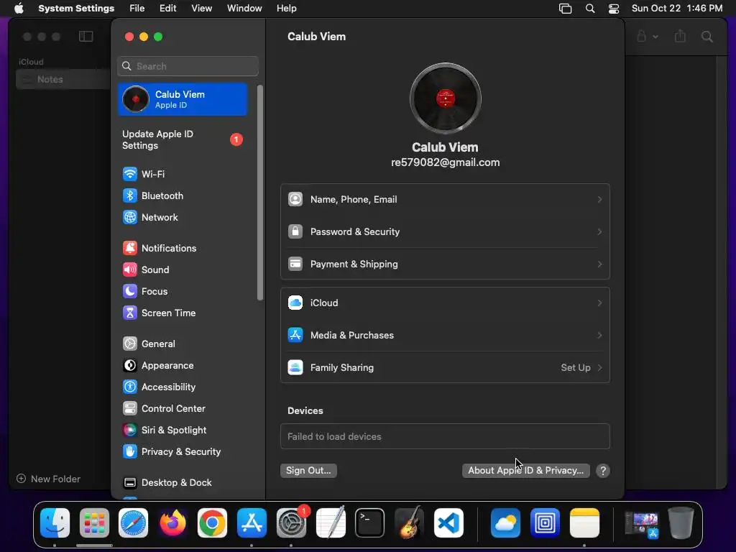This screenshot has width=736, height=552.
Task: Focus the settings Search field
Action: pyautogui.click(x=188, y=66)
